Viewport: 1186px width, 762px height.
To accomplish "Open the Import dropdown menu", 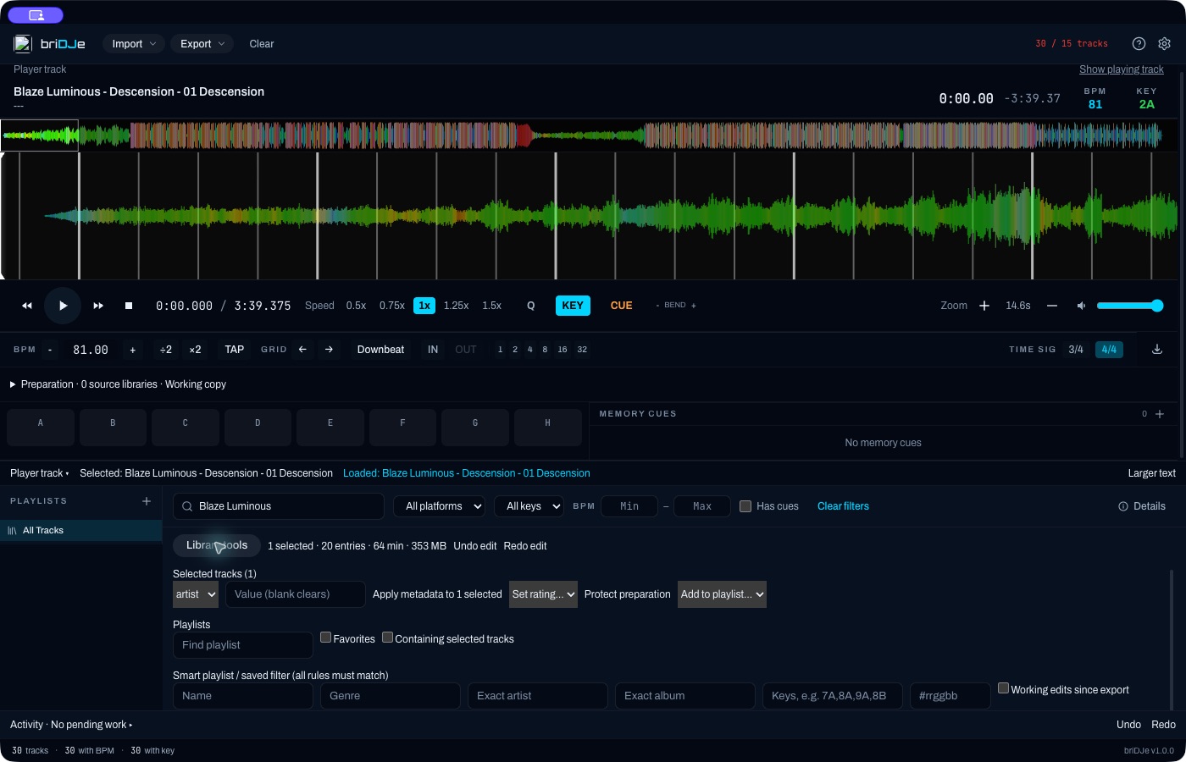I will click(134, 44).
